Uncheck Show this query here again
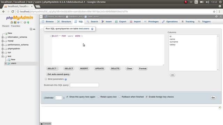Image resolution: width=223 pixels, height=125 pixels. coord(67,97)
